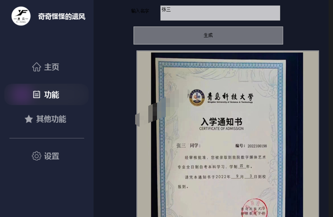Click the 奇奇怪怪的遗风 app title
This screenshot has width=333, height=217.
pos(62,16)
